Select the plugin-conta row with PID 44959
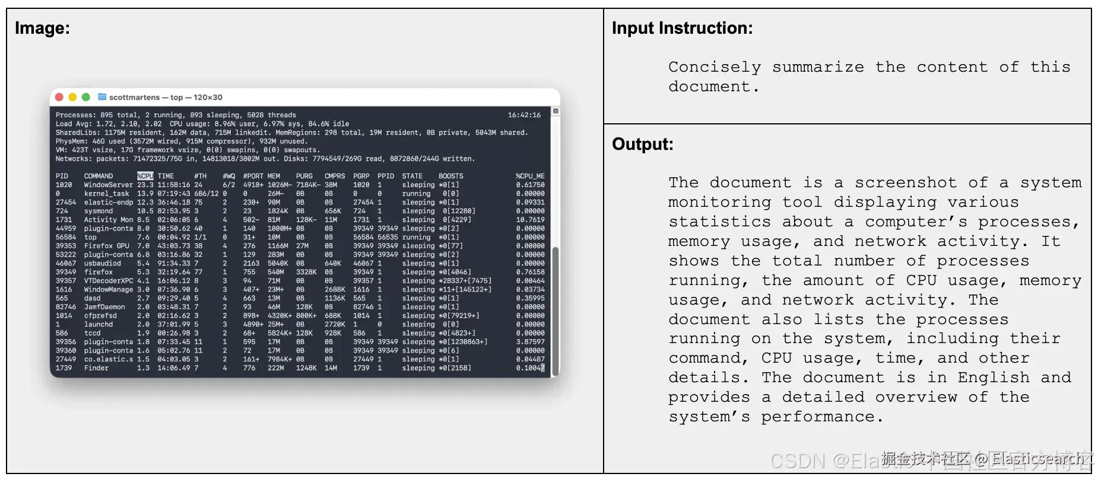 pyautogui.click(x=300, y=228)
